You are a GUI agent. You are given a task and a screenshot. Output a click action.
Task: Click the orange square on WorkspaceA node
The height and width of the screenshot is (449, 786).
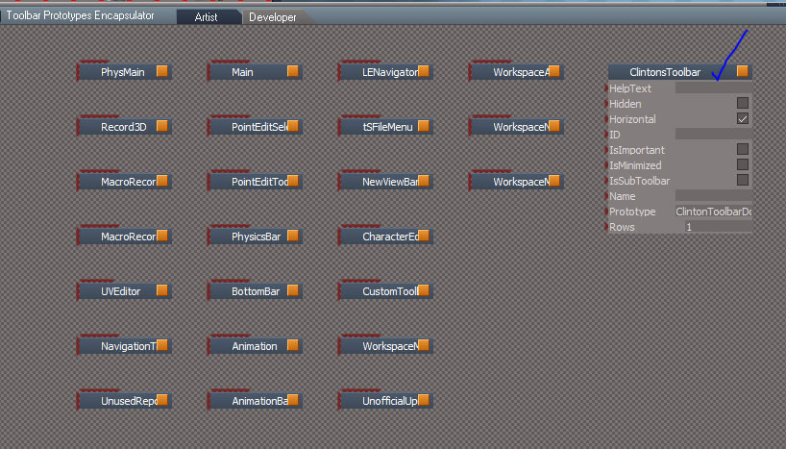point(554,71)
